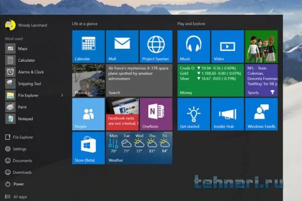The image size is (302, 201).
Task: Click Friday's forecast in Weather tile
Action: (x=165, y=143)
